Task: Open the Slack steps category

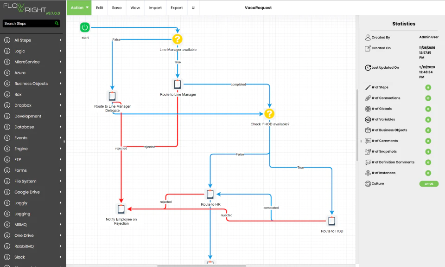Action: (x=33, y=257)
